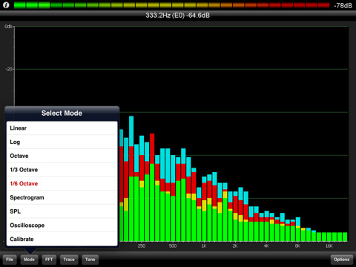Select Octave mode
Screen dimensions: 356x267
pyautogui.click(x=62, y=156)
